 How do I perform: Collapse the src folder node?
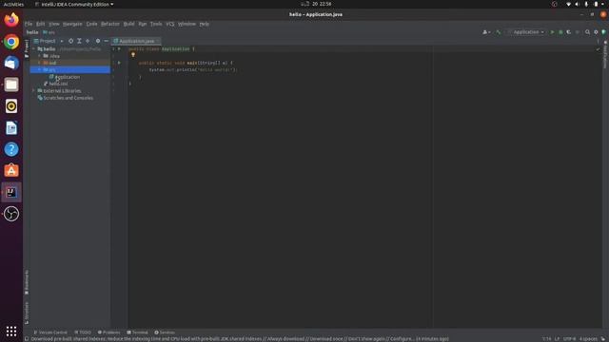[x=39, y=69]
